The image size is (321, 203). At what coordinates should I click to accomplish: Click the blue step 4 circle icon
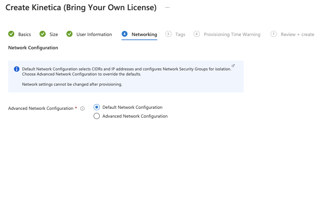coord(125,34)
